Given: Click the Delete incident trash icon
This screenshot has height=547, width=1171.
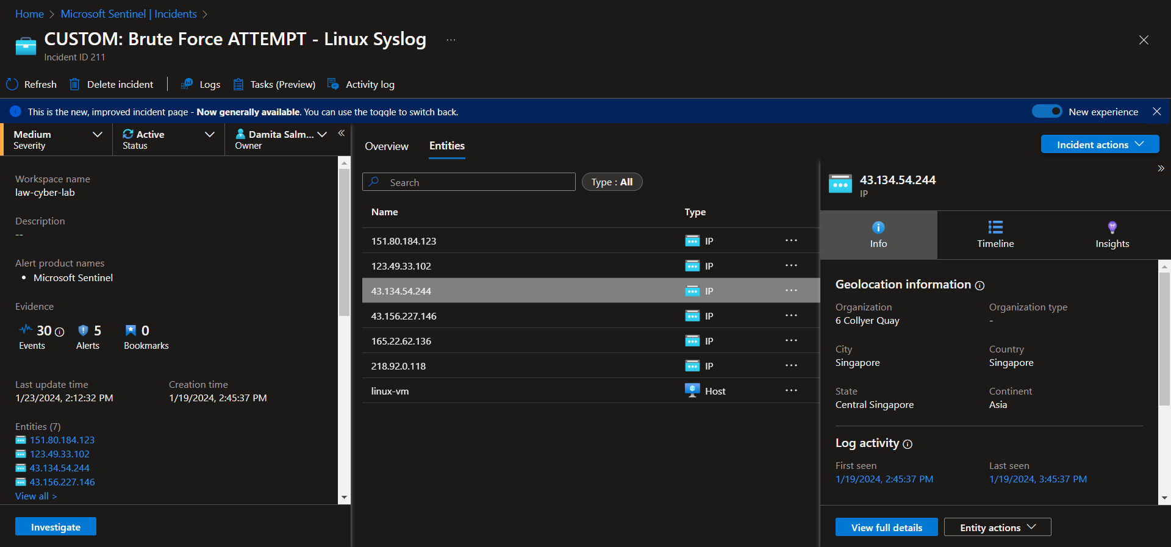Looking at the screenshot, I should [x=74, y=84].
